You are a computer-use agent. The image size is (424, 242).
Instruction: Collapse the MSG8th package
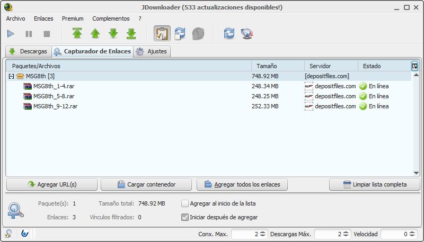(x=11, y=77)
